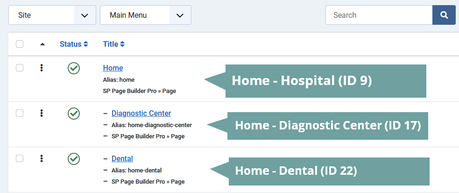Image resolution: width=459 pixels, height=193 pixels.
Task: Open the three-dot actions menu for Dental
Action: [x=42, y=158]
